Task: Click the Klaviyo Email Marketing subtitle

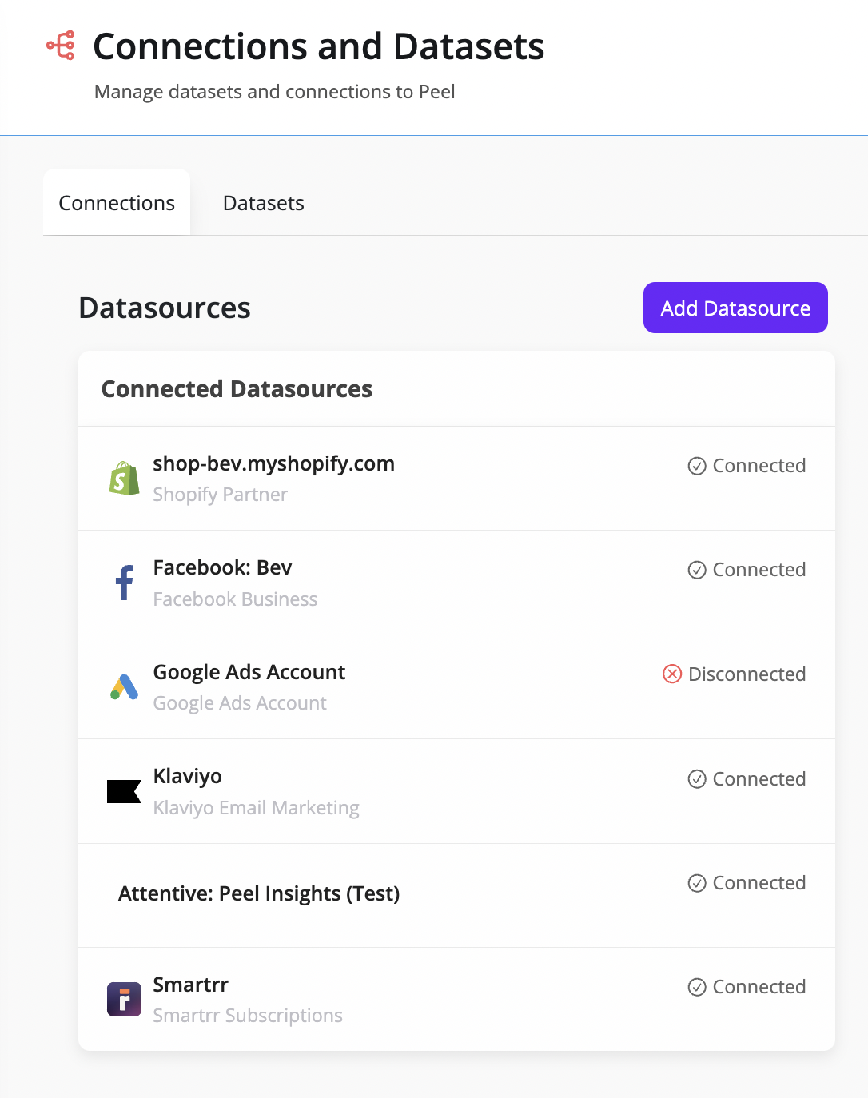Action: point(257,808)
